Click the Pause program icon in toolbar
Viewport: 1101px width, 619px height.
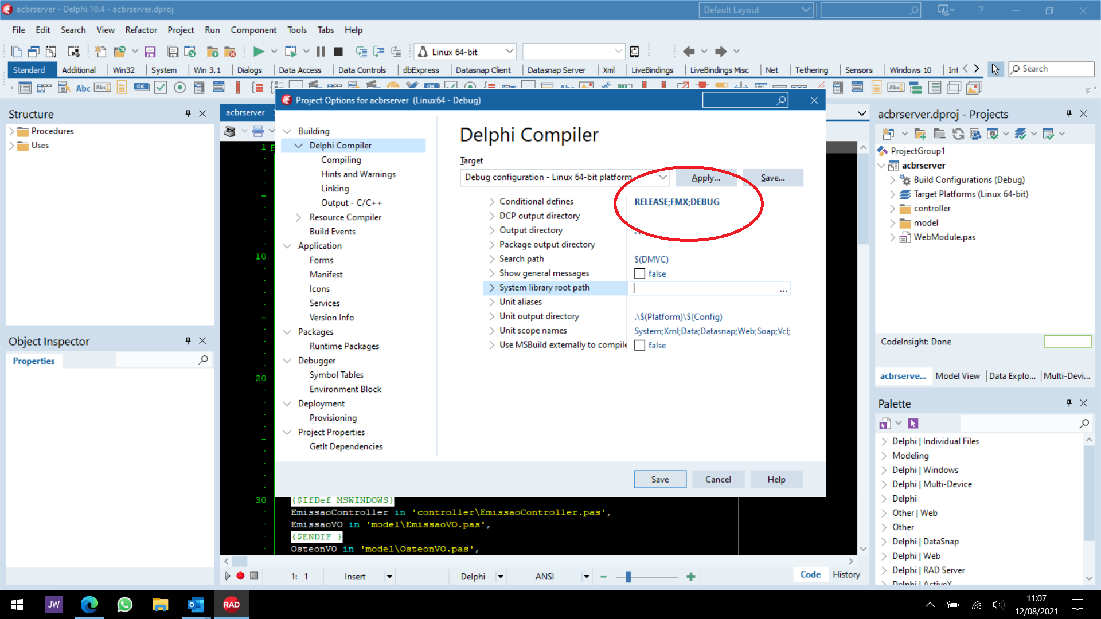[321, 52]
